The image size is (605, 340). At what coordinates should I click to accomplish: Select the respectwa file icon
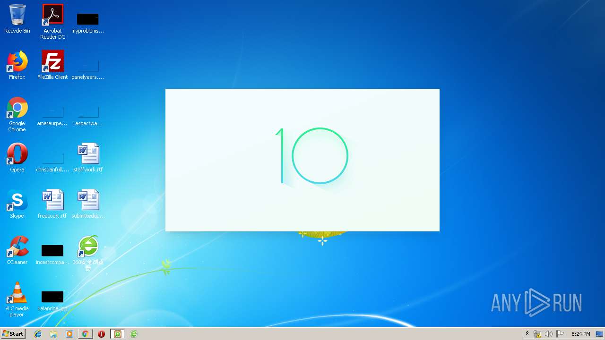click(x=87, y=116)
